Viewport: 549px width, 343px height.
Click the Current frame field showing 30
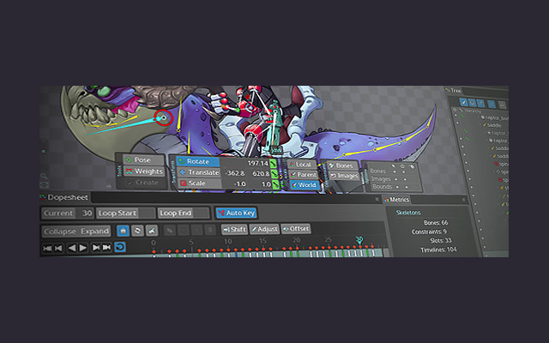click(68, 213)
